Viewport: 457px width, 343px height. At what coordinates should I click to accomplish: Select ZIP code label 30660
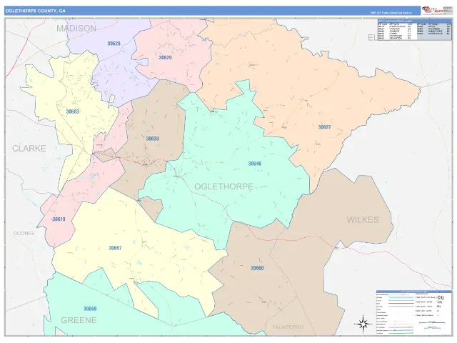tap(257, 268)
